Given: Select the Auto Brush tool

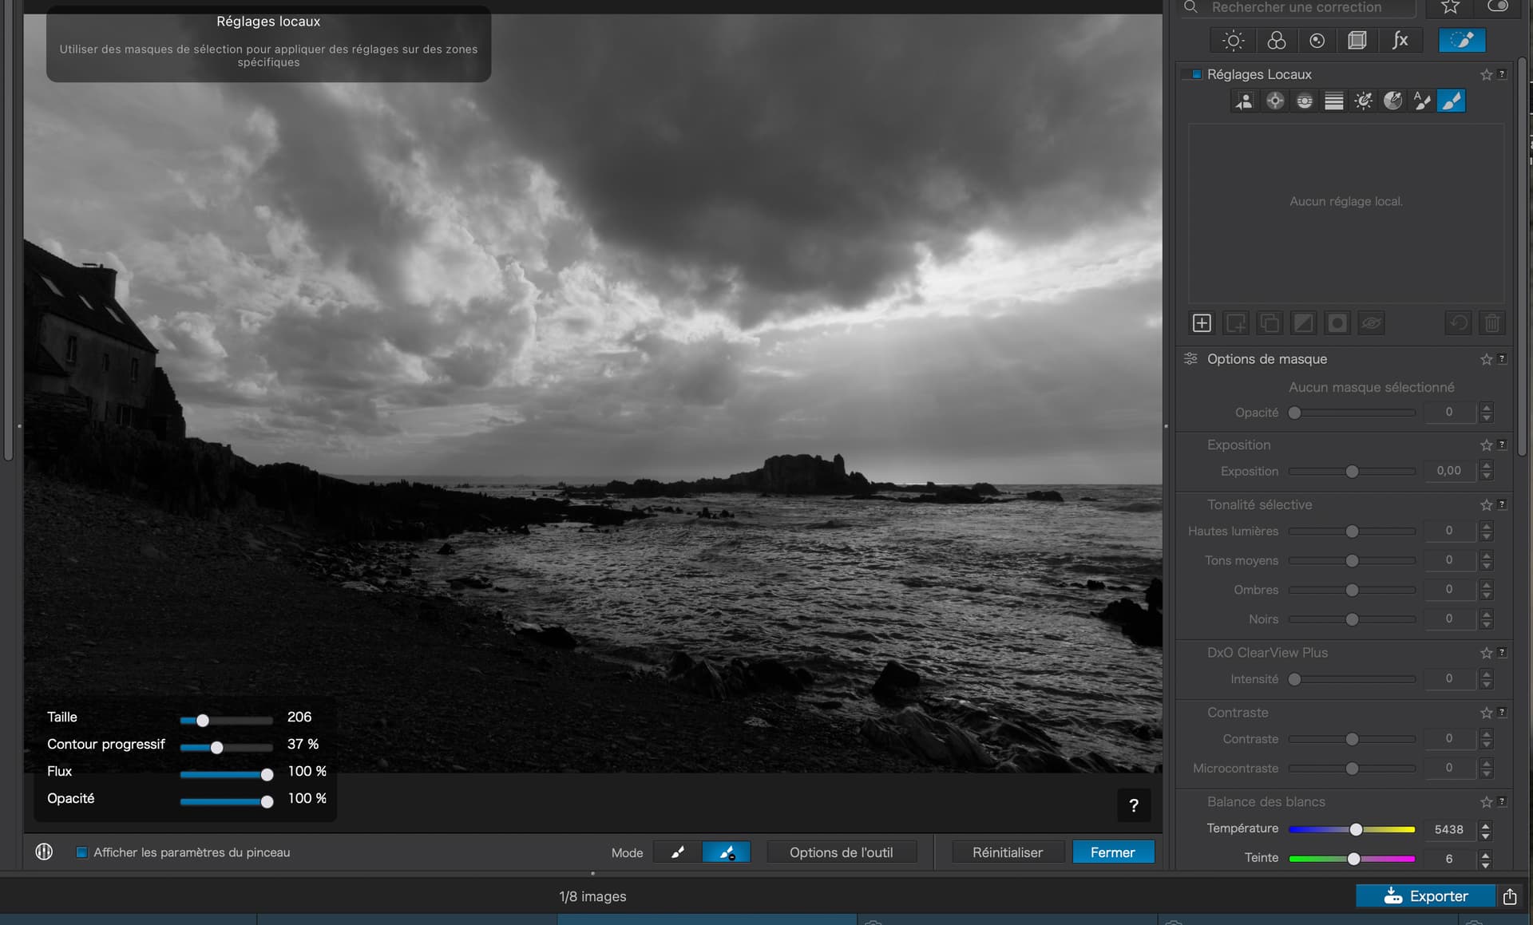Looking at the screenshot, I should pyautogui.click(x=1422, y=101).
